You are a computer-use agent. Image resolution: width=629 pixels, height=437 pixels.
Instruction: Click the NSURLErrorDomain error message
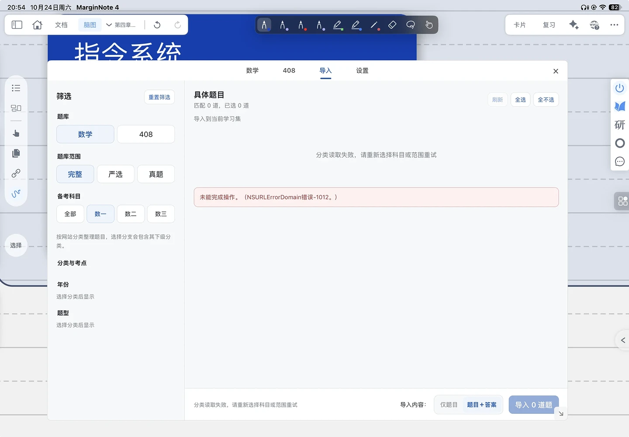pyautogui.click(x=376, y=197)
